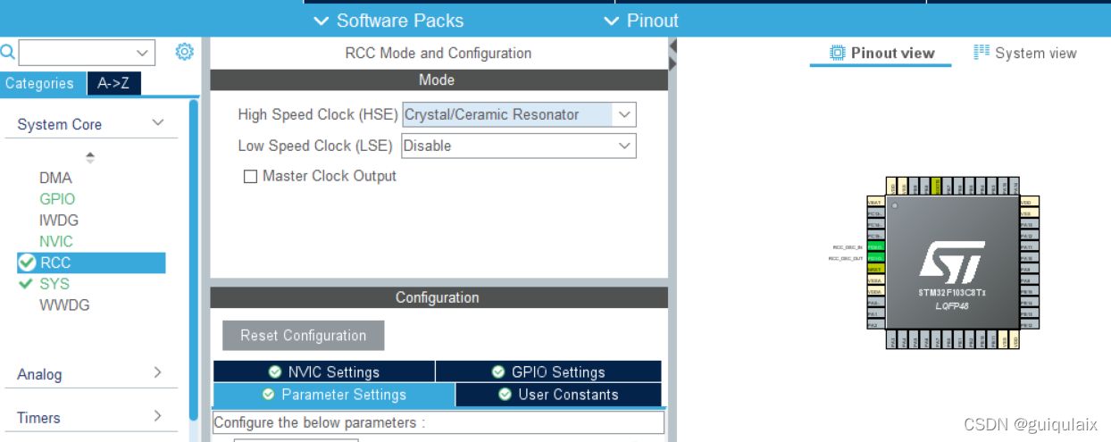
Task: Click the 'Configure the below parameters' field
Action: 439,422
